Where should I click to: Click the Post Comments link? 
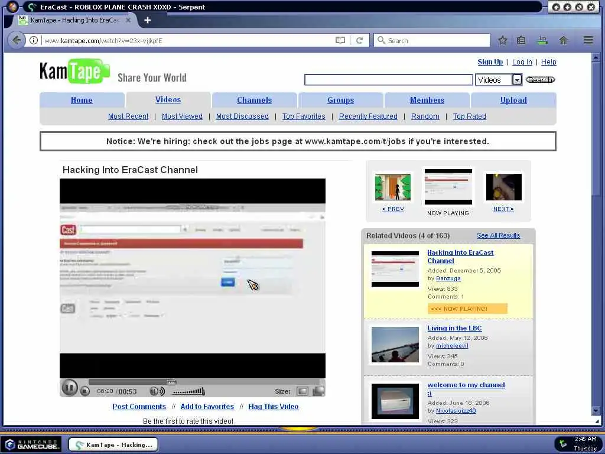coord(139,407)
